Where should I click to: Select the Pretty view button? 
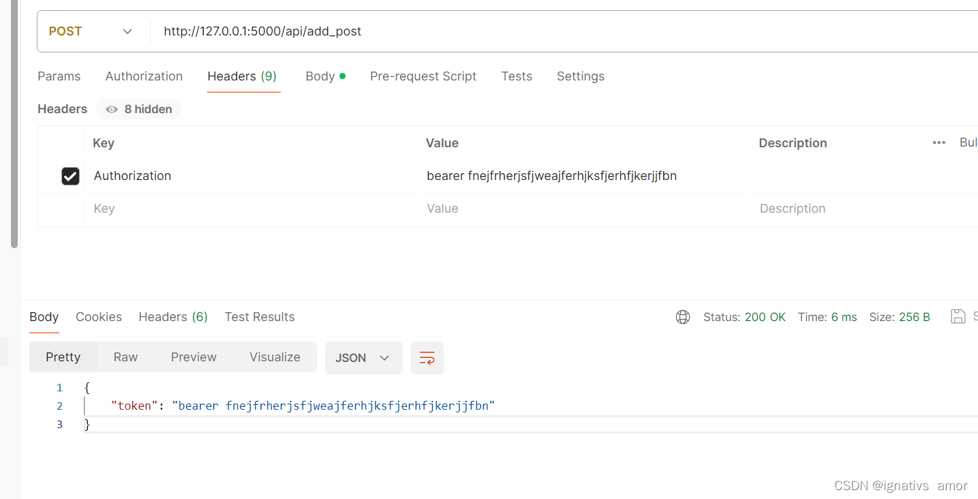(63, 357)
